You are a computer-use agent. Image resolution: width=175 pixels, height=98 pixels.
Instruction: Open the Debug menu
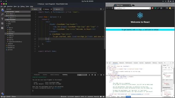(x=22, y=7)
